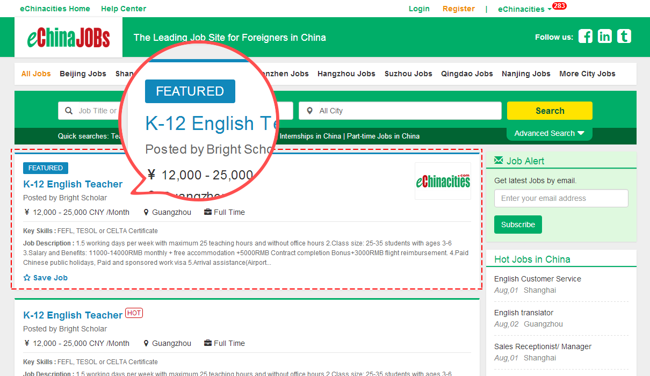
Task: Click the red 283 notification badge
Action: tap(559, 6)
